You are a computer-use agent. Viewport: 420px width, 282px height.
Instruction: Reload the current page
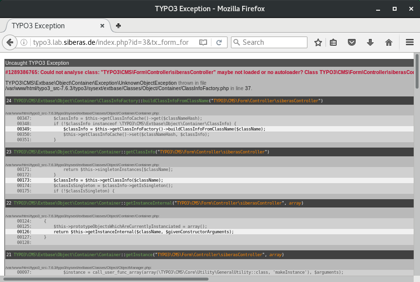pos(219,42)
